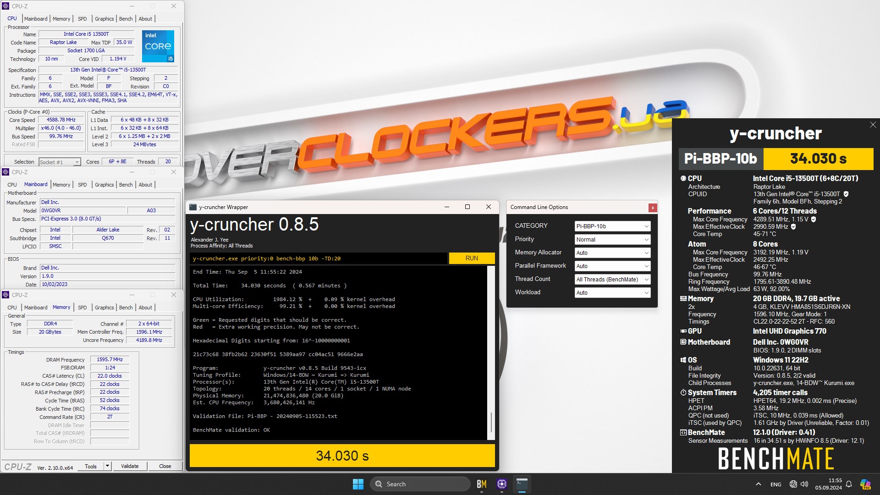
Task: Click the RUN button in y-cruncher
Action: click(472, 258)
